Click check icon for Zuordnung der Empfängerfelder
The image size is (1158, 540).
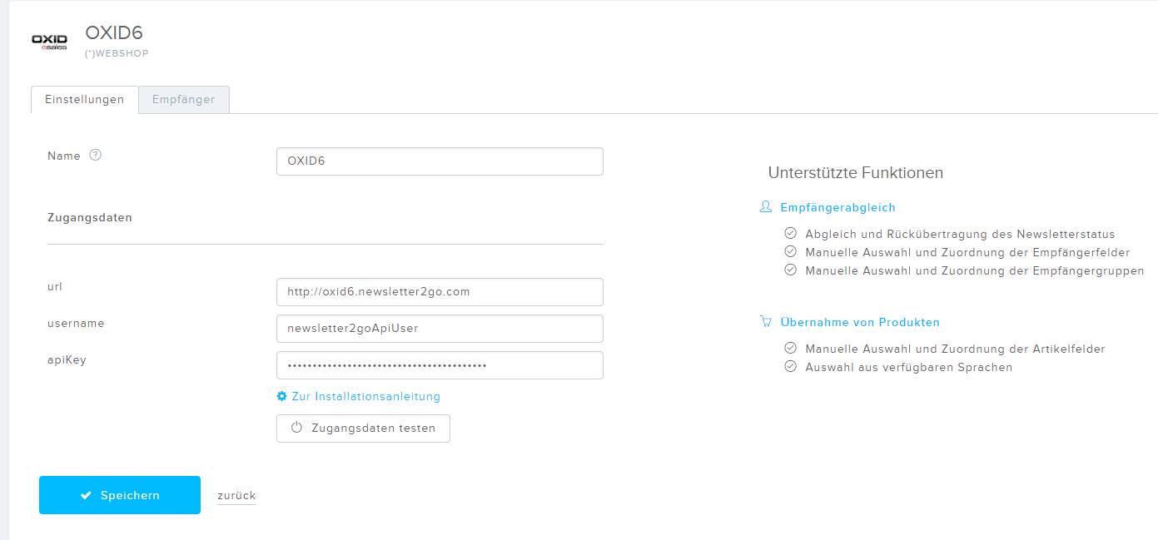tap(791, 252)
